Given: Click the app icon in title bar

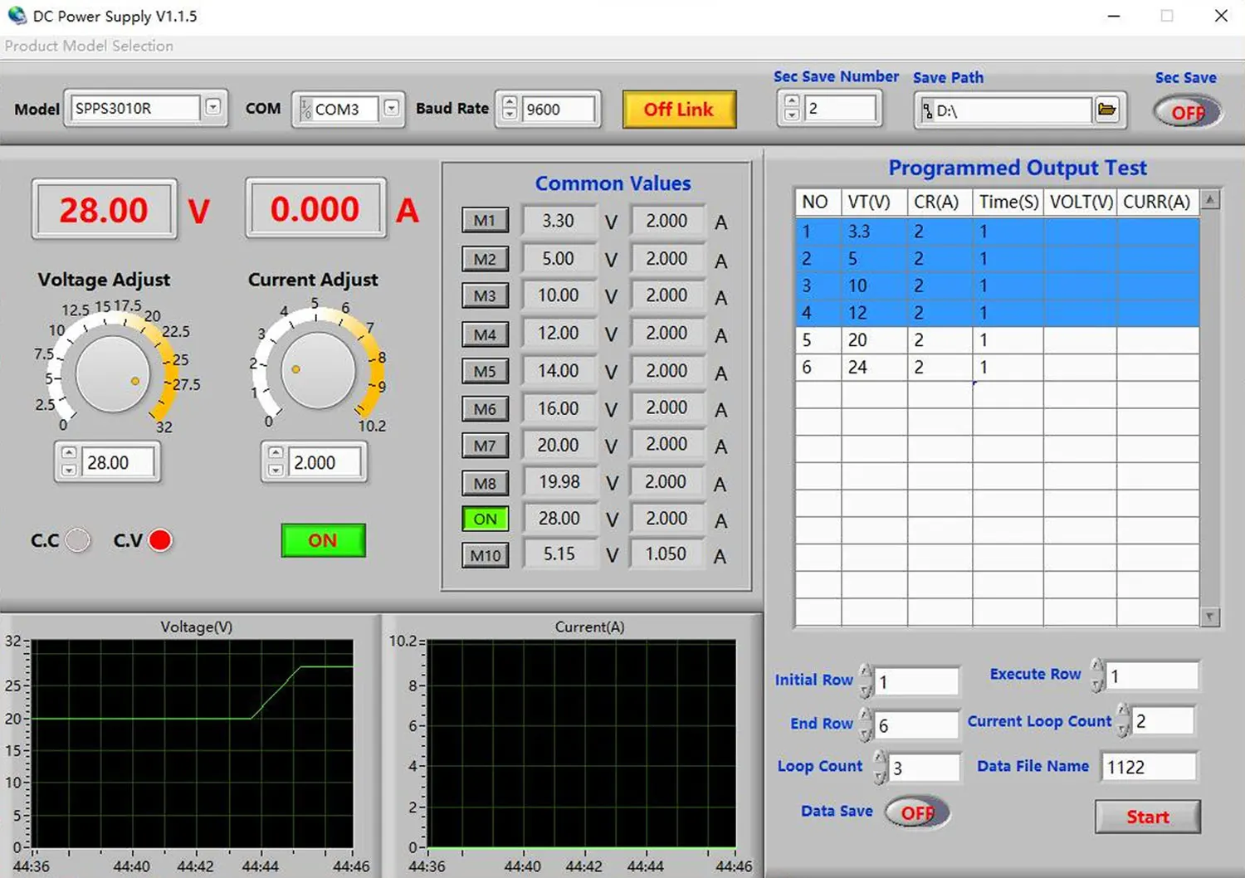Looking at the screenshot, I should [17, 16].
